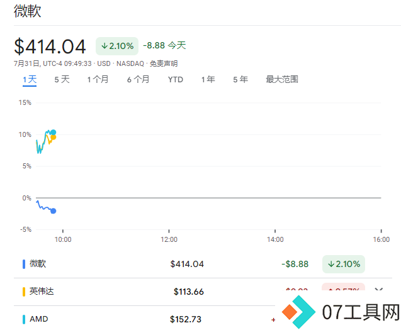Click the 10% y-axis label

tap(25, 134)
